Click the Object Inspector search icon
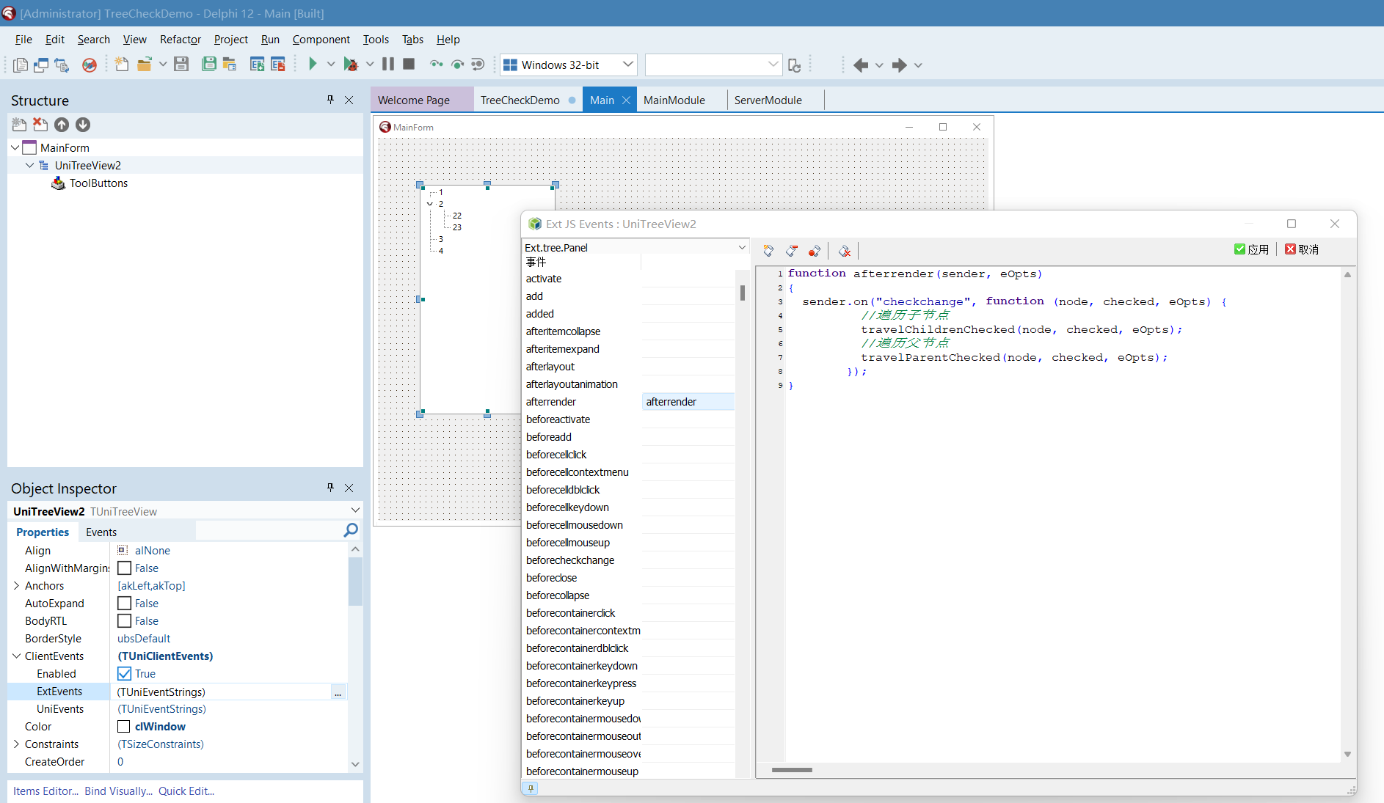Viewport: 1384px width, 803px height. [351, 530]
